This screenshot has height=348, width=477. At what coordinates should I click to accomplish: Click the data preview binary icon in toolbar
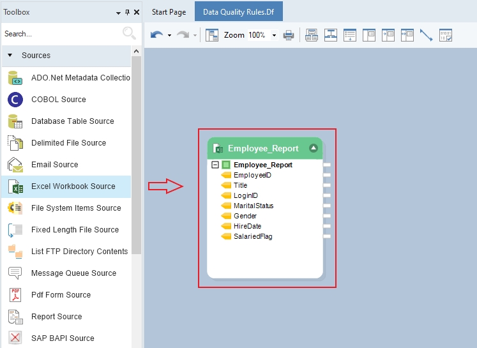(x=446, y=35)
